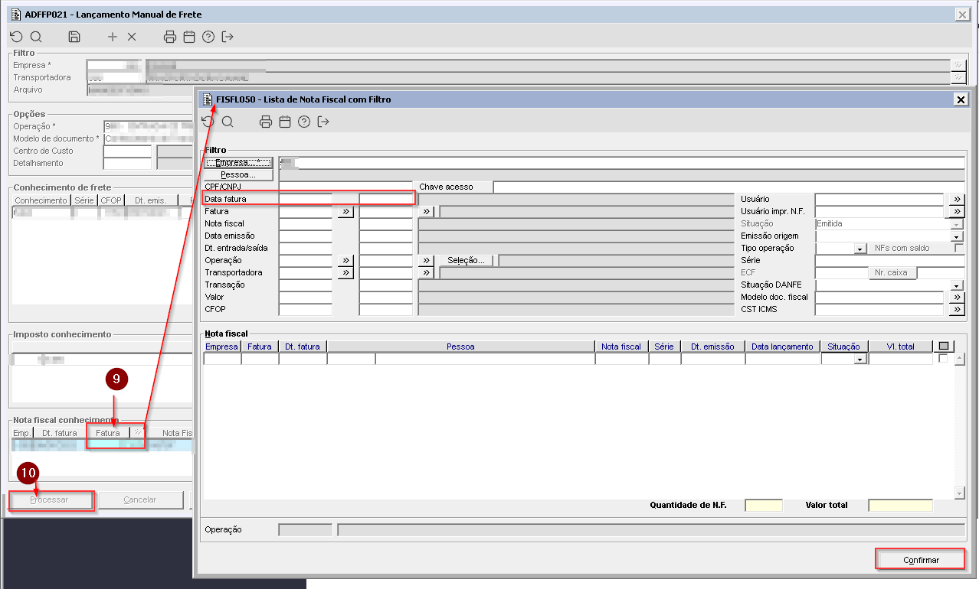Click Dt. emissão column header
This screenshot has height=589, width=979.
[x=712, y=347]
